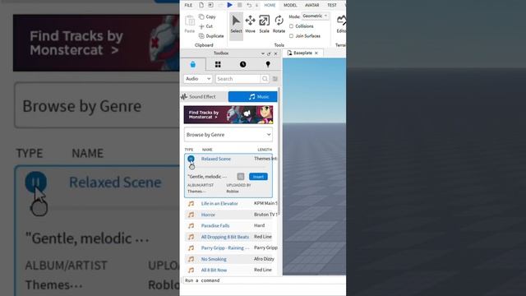Open the Life in an Elevator track
526x296 pixels.
pos(219,203)
